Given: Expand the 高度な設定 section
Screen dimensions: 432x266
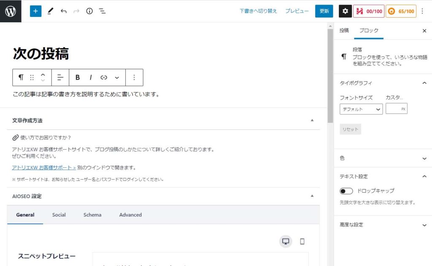Looking at the screenshot, I should [x=382, y=225].
